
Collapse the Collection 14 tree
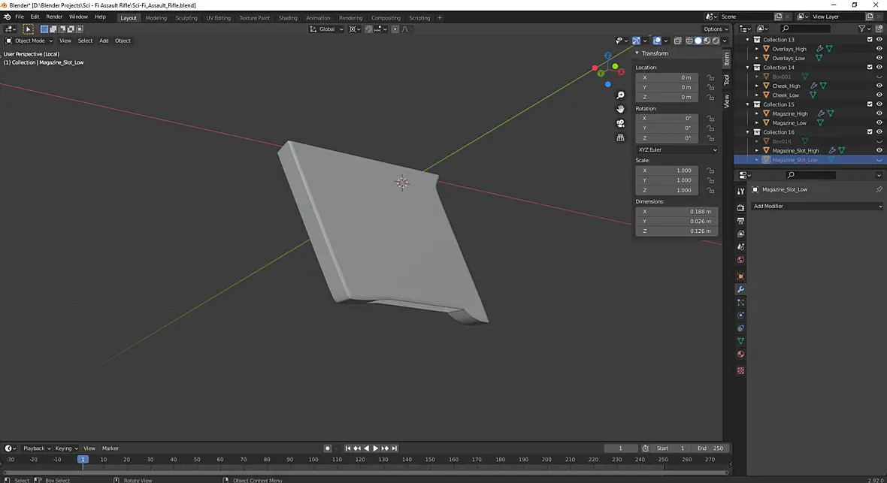pos(748,68)
